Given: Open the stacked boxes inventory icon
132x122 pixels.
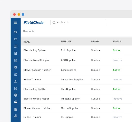Looking at the screenshot, I should click(x=16, y=116).
